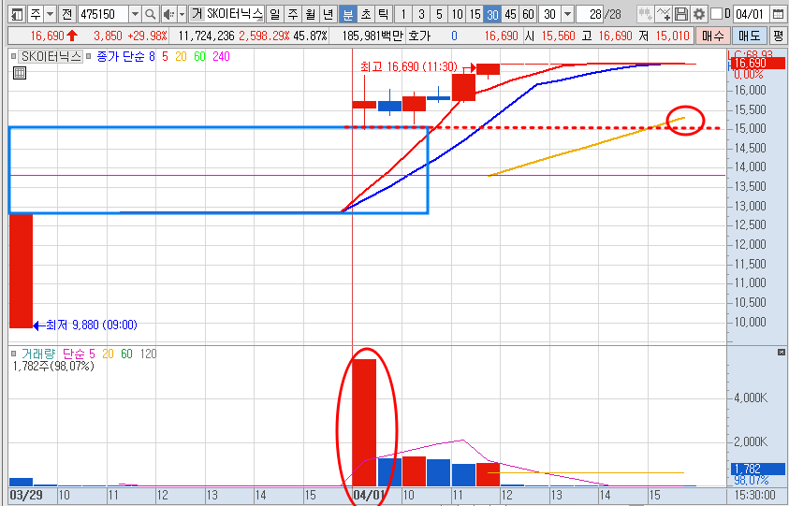Click the 185,981백만 trading value
789x506 pixels.
(373, 36)
